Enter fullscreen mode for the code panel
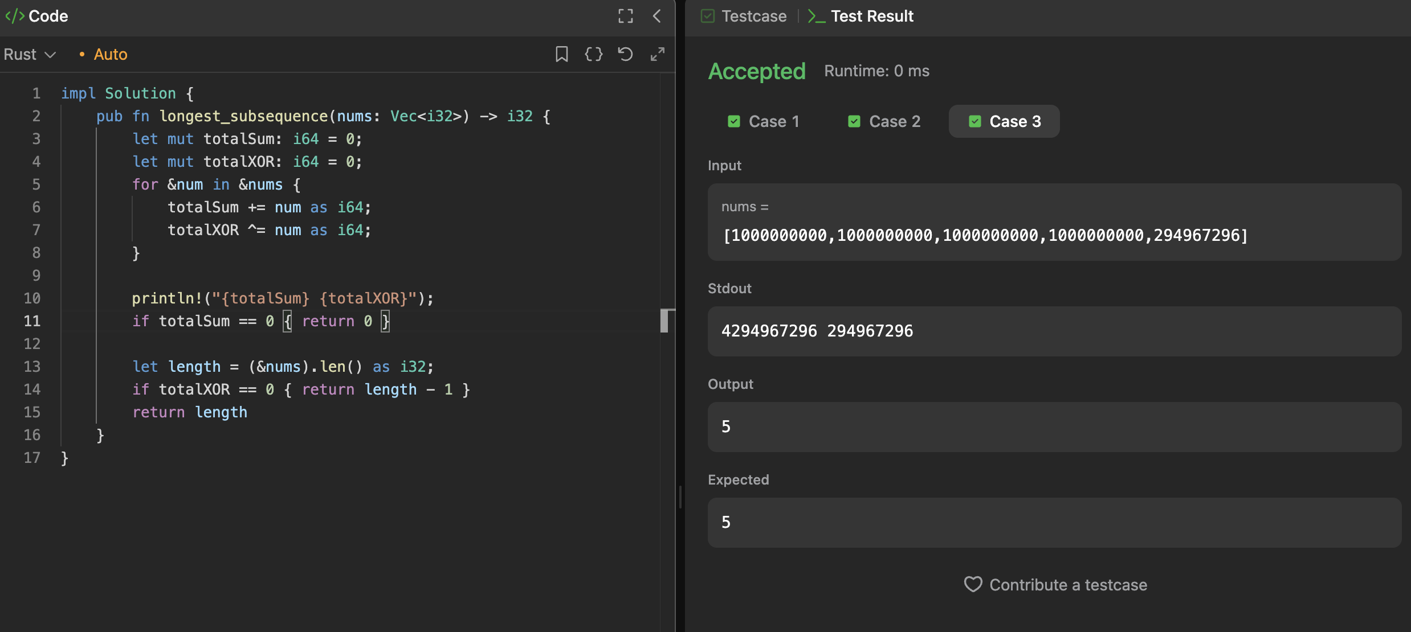The width and height of the screenshot is (1411, 632). (x=626, y=16)
